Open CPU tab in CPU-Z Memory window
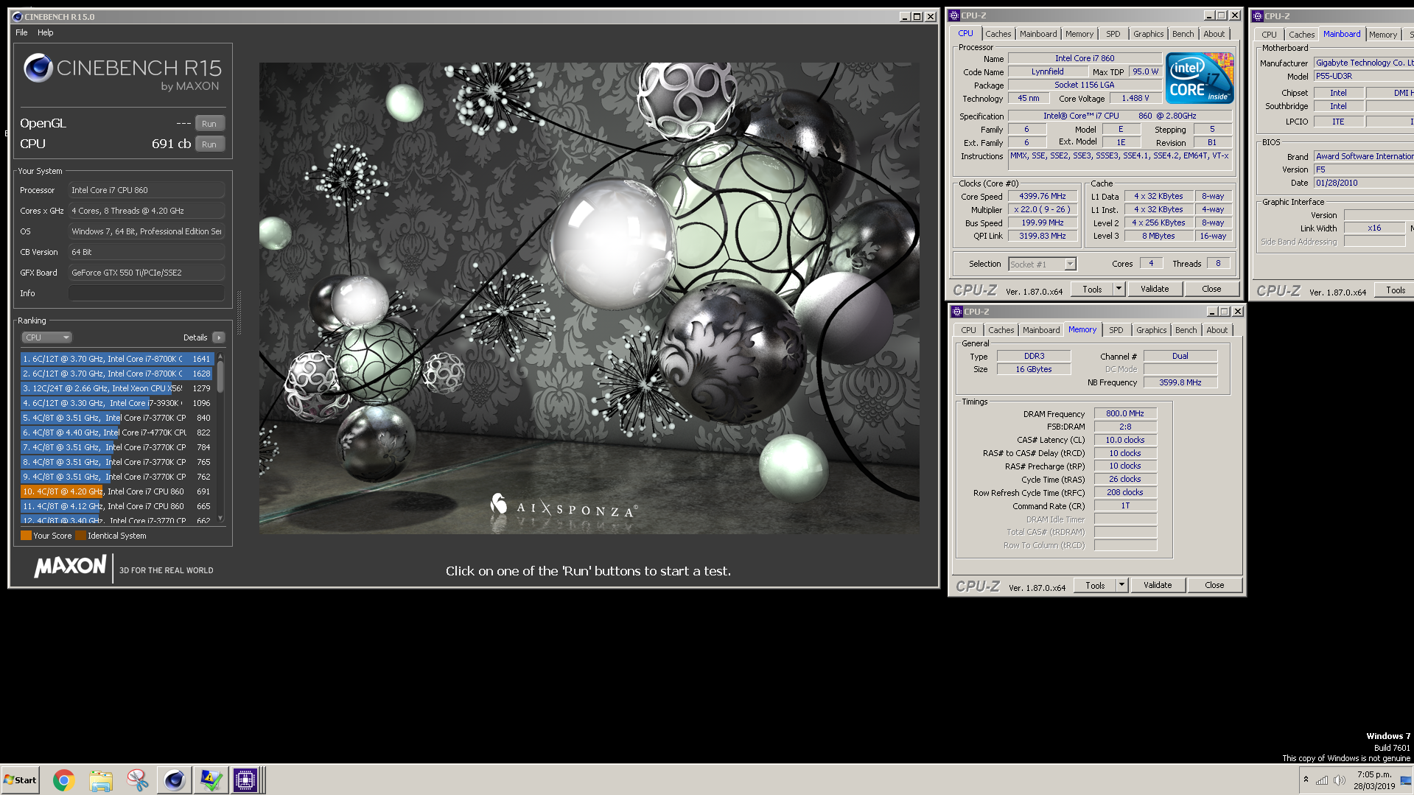This screenshot has height=795, width=1414. click(x=968, y=330)
